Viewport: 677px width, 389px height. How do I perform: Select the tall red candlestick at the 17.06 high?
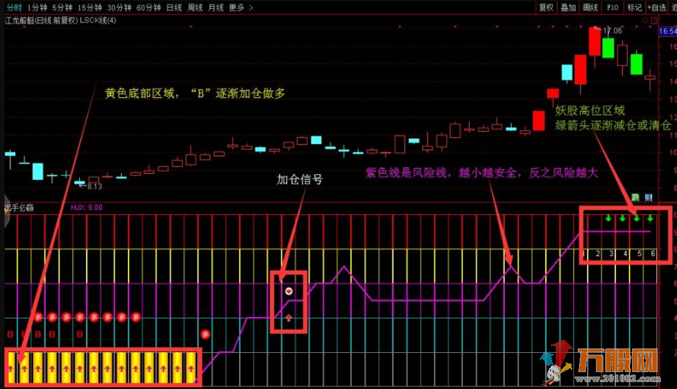[595, 41]
